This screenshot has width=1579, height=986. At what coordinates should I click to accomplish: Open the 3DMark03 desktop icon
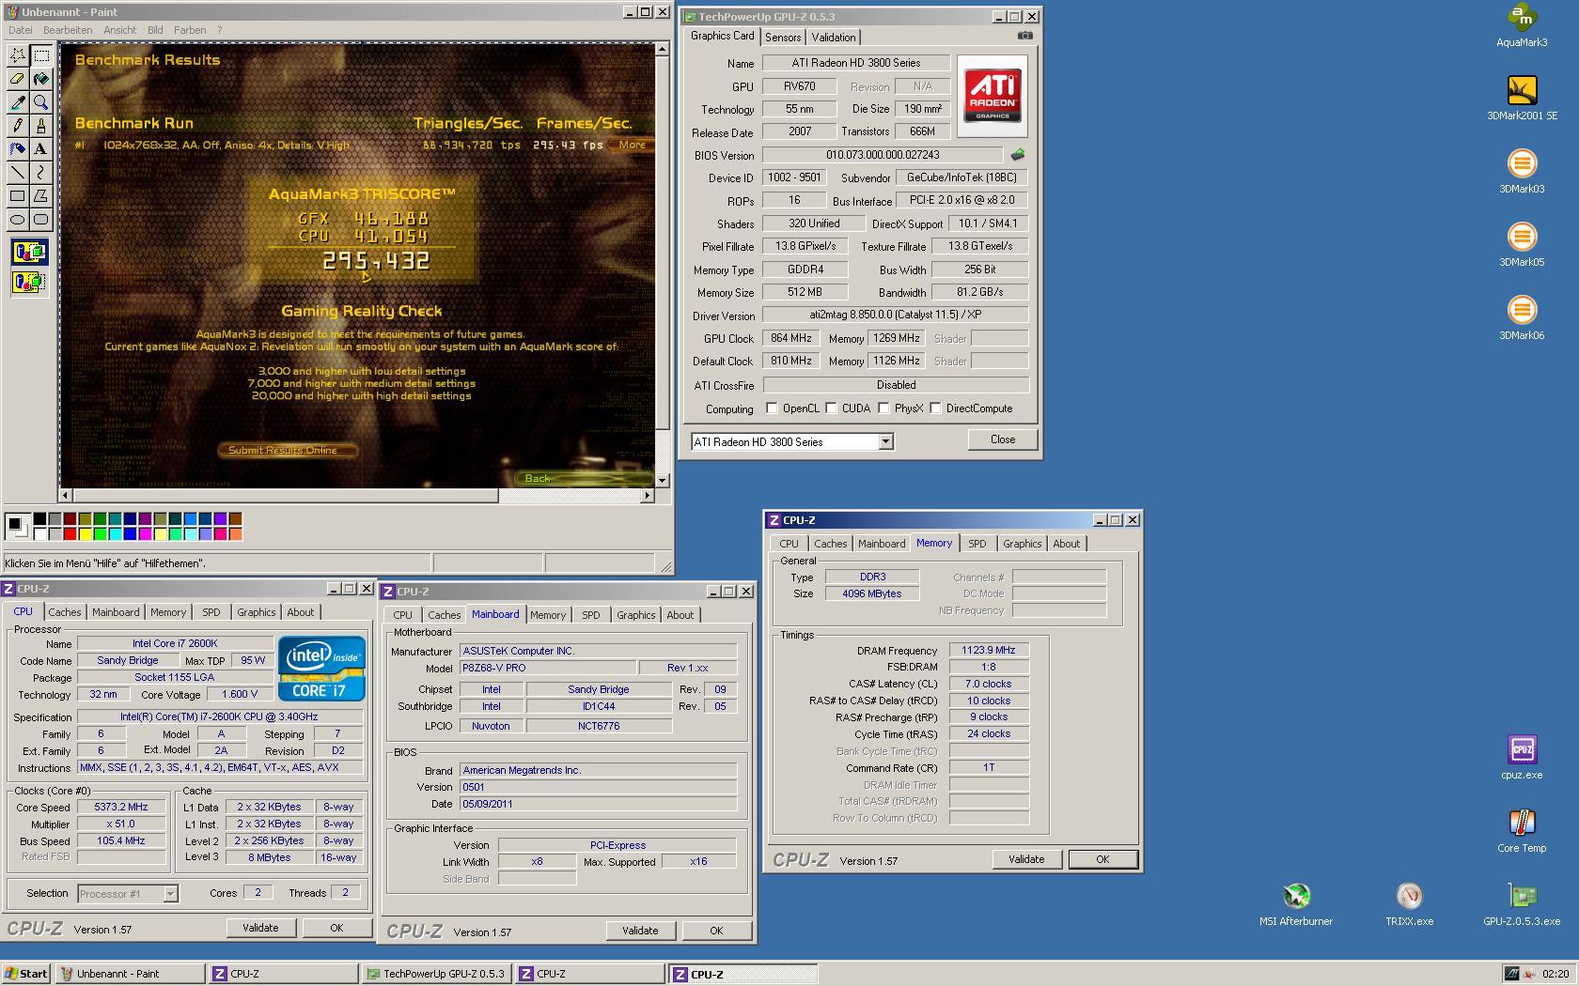coord(1522,172)
